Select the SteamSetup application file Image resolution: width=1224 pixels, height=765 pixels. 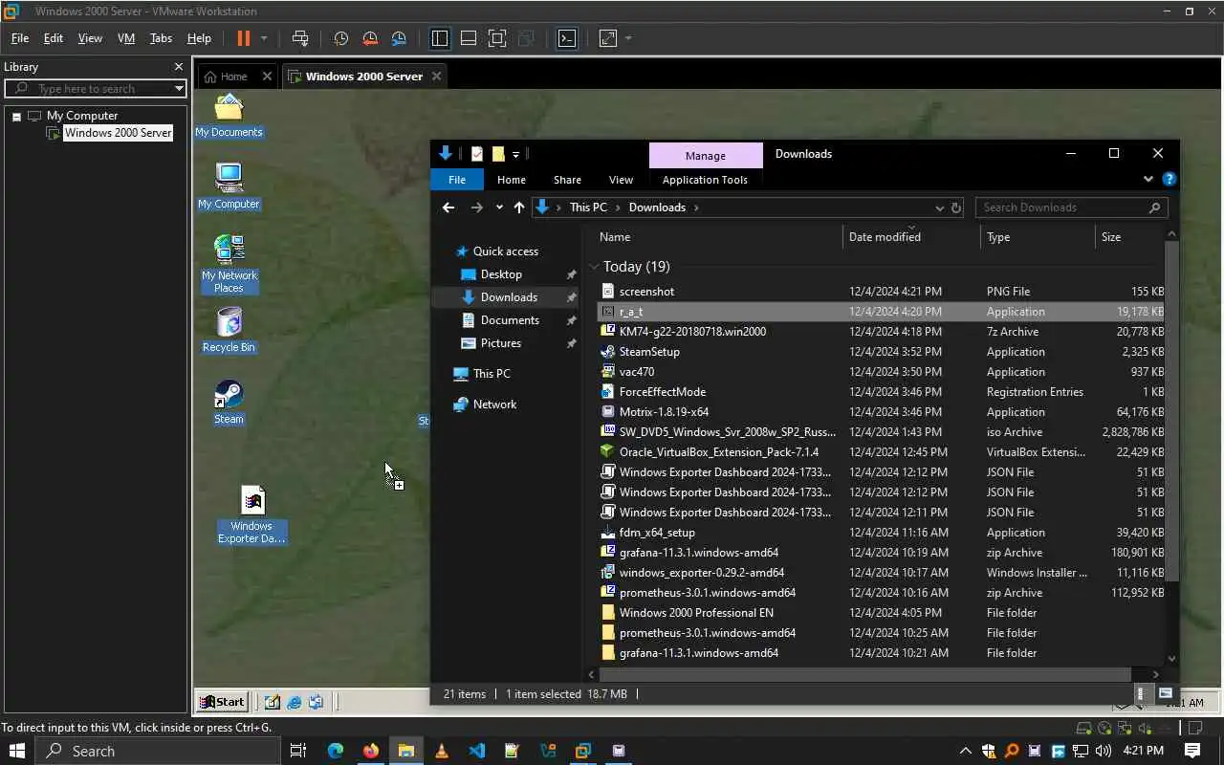(881, 352)
